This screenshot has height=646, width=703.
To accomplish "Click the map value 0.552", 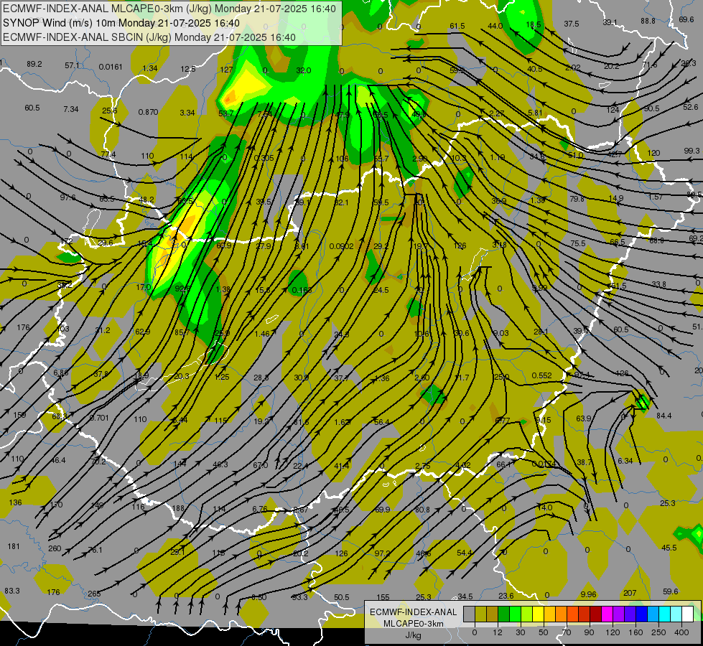I will click(541, 375).
